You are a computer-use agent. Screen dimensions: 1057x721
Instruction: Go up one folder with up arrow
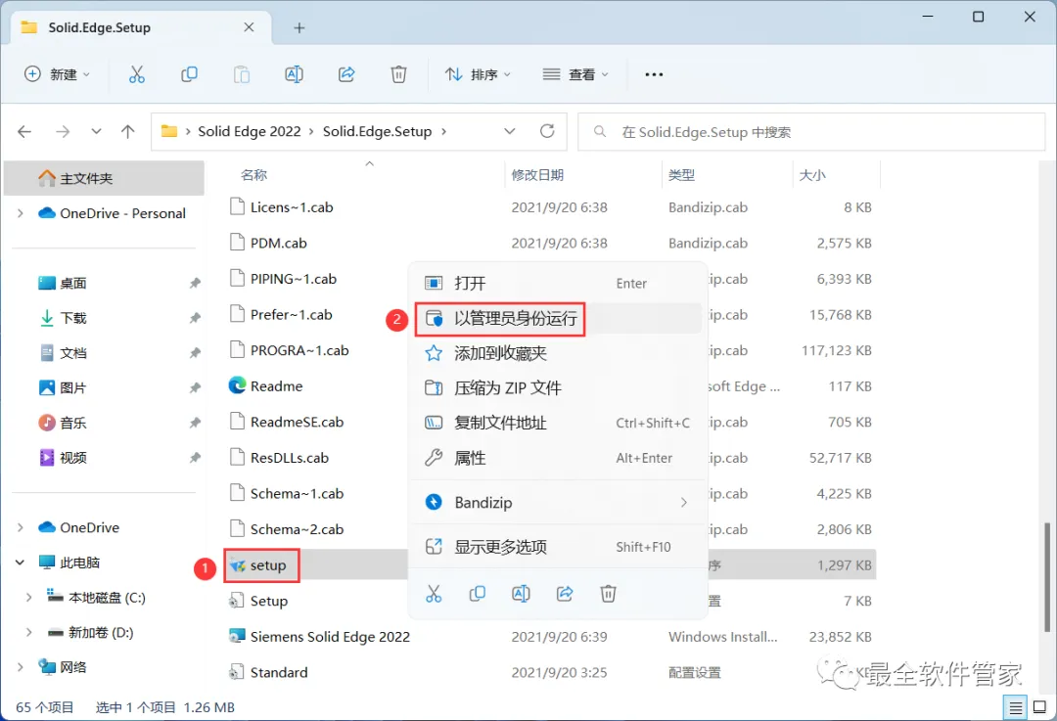pyautogui.click(x=128, y=131)
